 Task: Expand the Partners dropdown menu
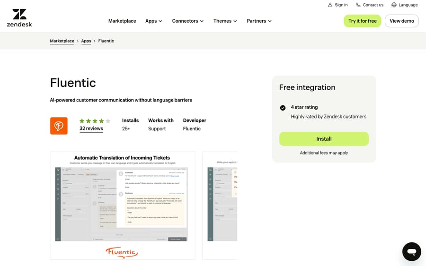(x=259, y=21)
